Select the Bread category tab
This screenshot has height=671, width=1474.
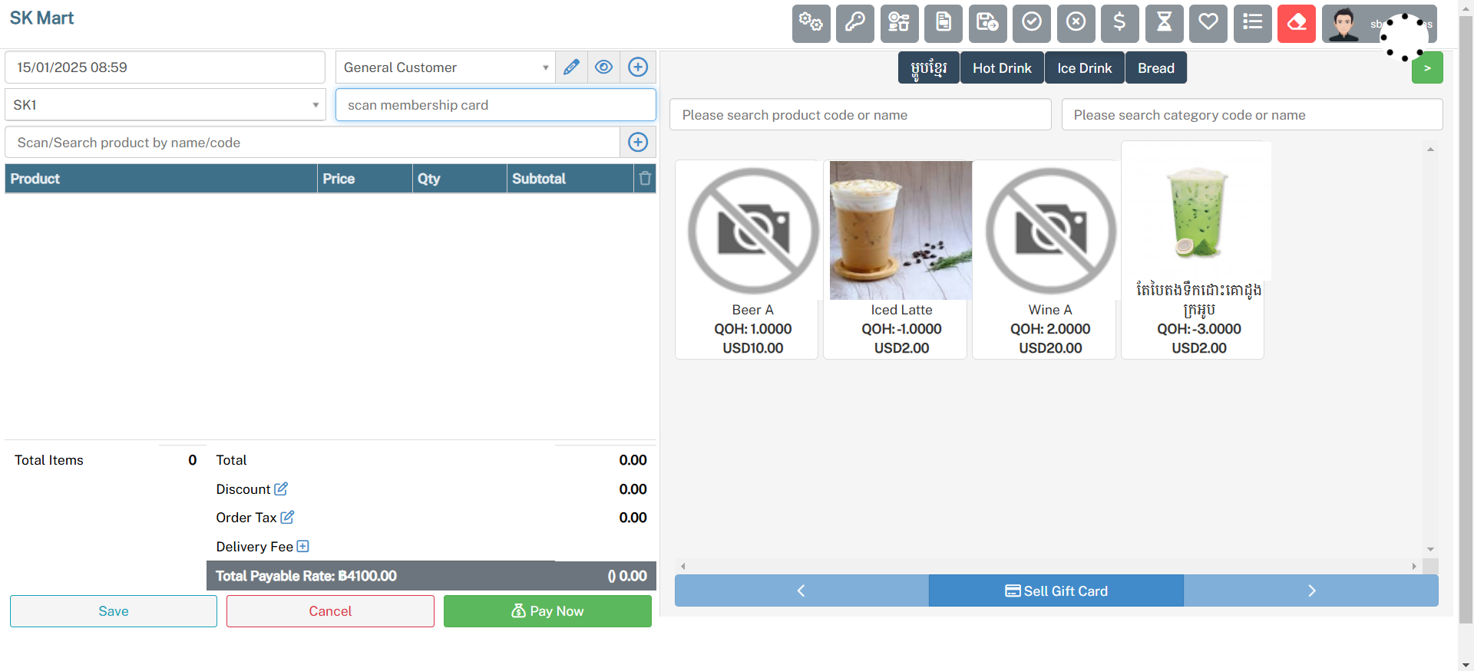point(1155,68)
